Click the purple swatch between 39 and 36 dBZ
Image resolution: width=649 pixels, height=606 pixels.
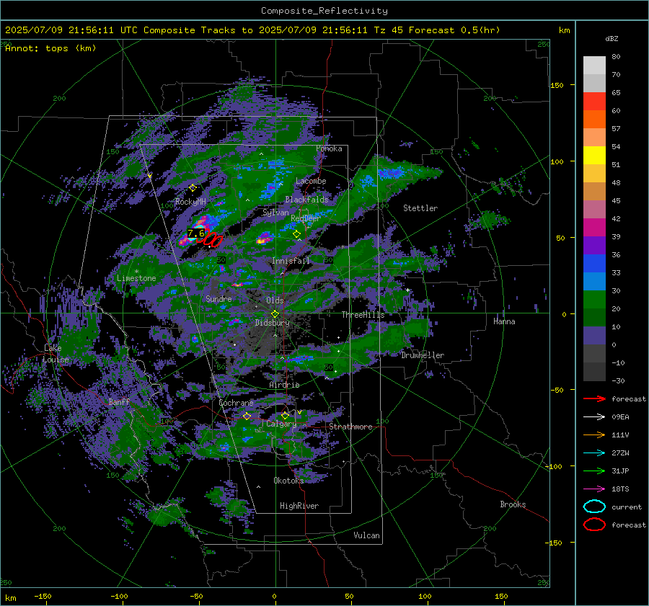point(594,245)
